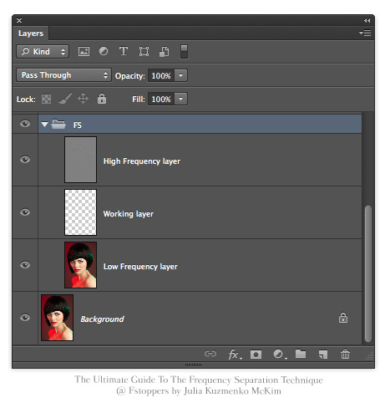Hide the Working layer eye icon
This screenshot has width=385, height=408.
[x=25, y=212]
